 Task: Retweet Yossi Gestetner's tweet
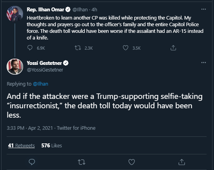[x=81, y=162]
